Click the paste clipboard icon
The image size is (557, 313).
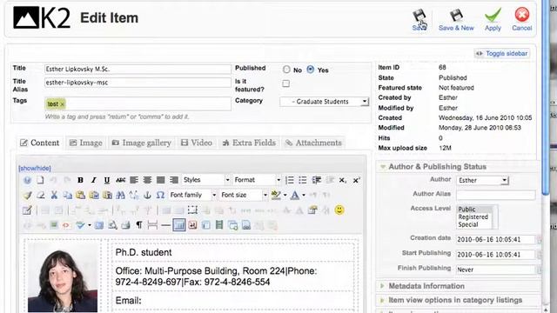click(81, 195)
